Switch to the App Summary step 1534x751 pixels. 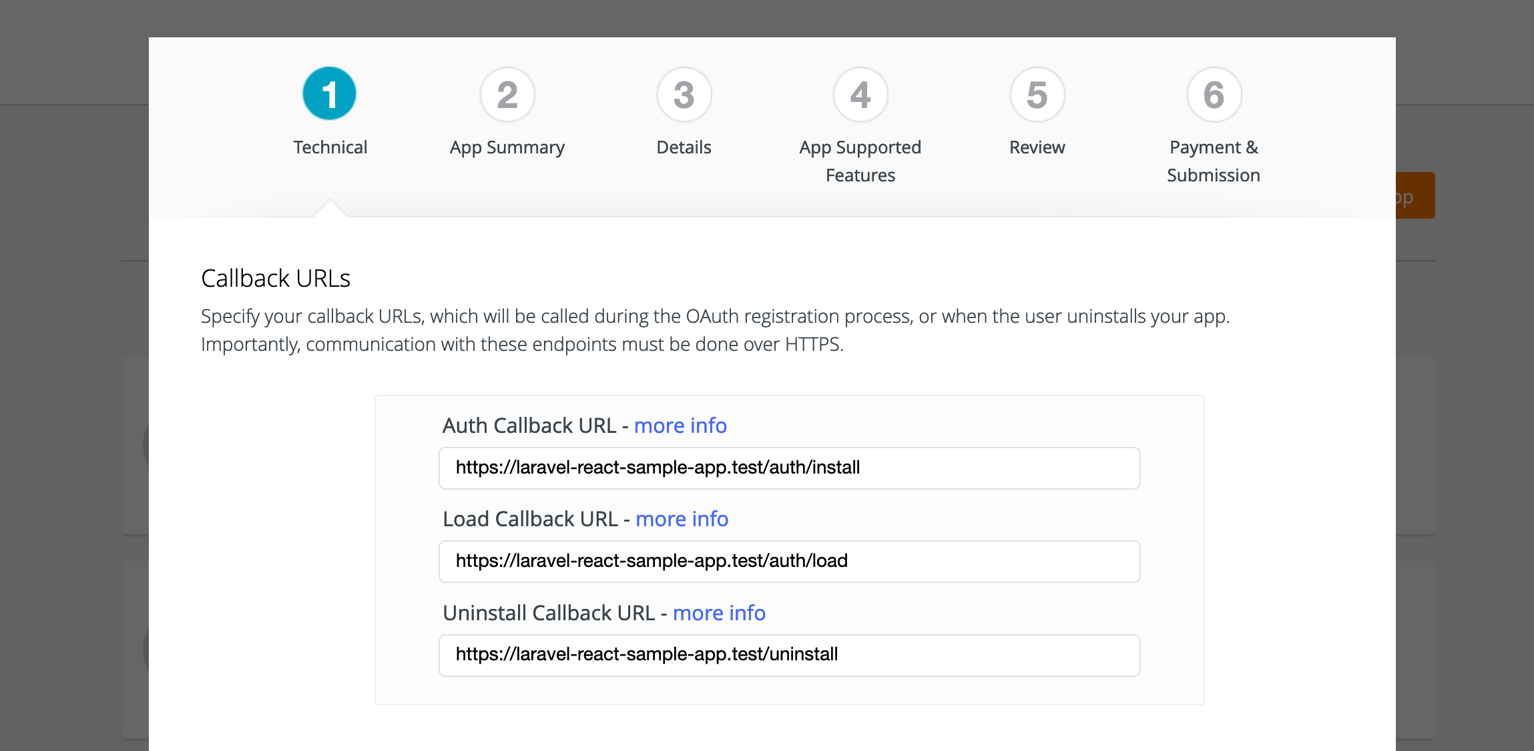[x=507, y=147]
